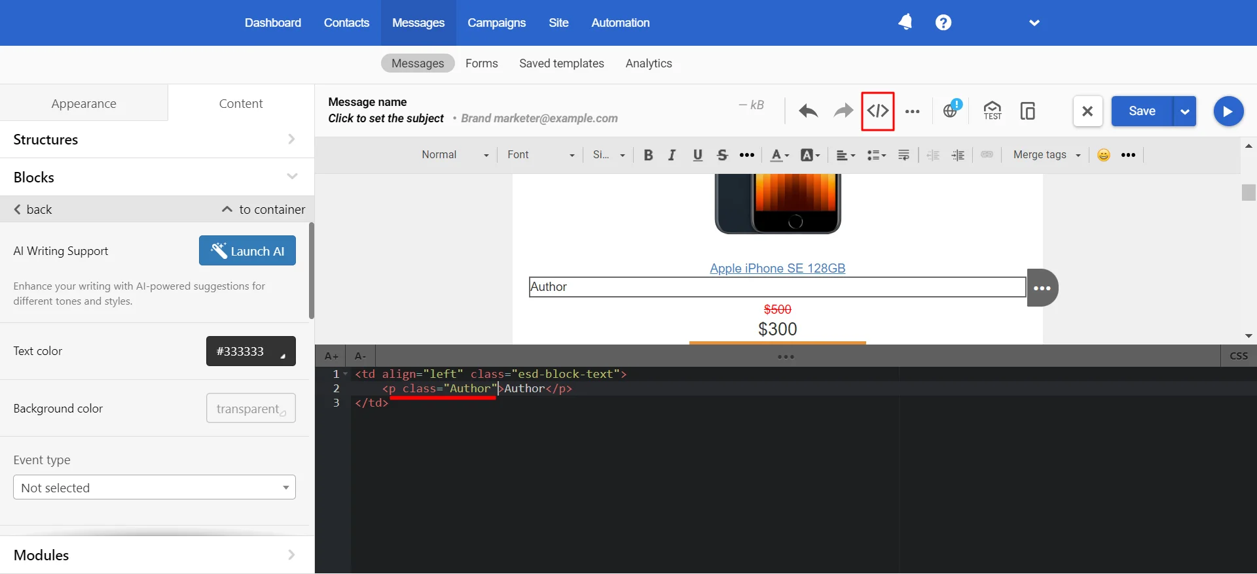Open the preview device icon
The image size is (1257, 574).
(x=1028, y=111)
